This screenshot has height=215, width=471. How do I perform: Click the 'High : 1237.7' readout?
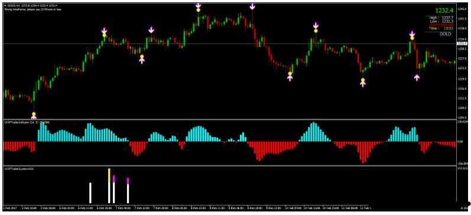(441, 18)
